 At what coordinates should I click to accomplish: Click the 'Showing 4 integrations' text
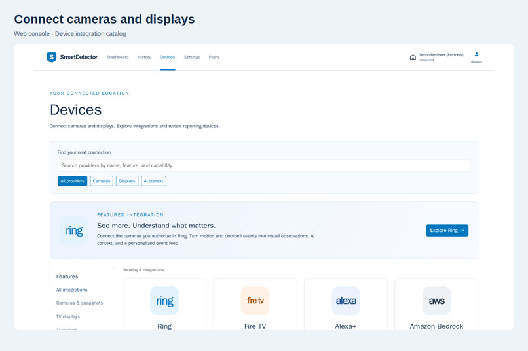(143, 270)
